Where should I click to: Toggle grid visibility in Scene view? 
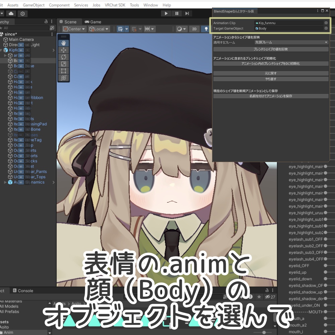[x=120, y=29]
